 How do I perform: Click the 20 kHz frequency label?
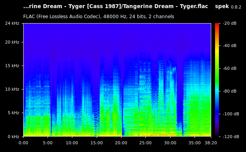click(x=12, y=42)
